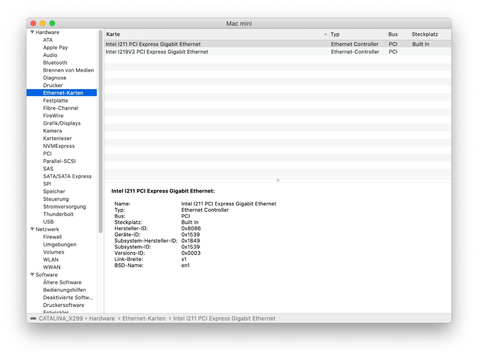Select ATA in the sidebar
The width and height of the screenshot is (478, 358).
[48, 40]
